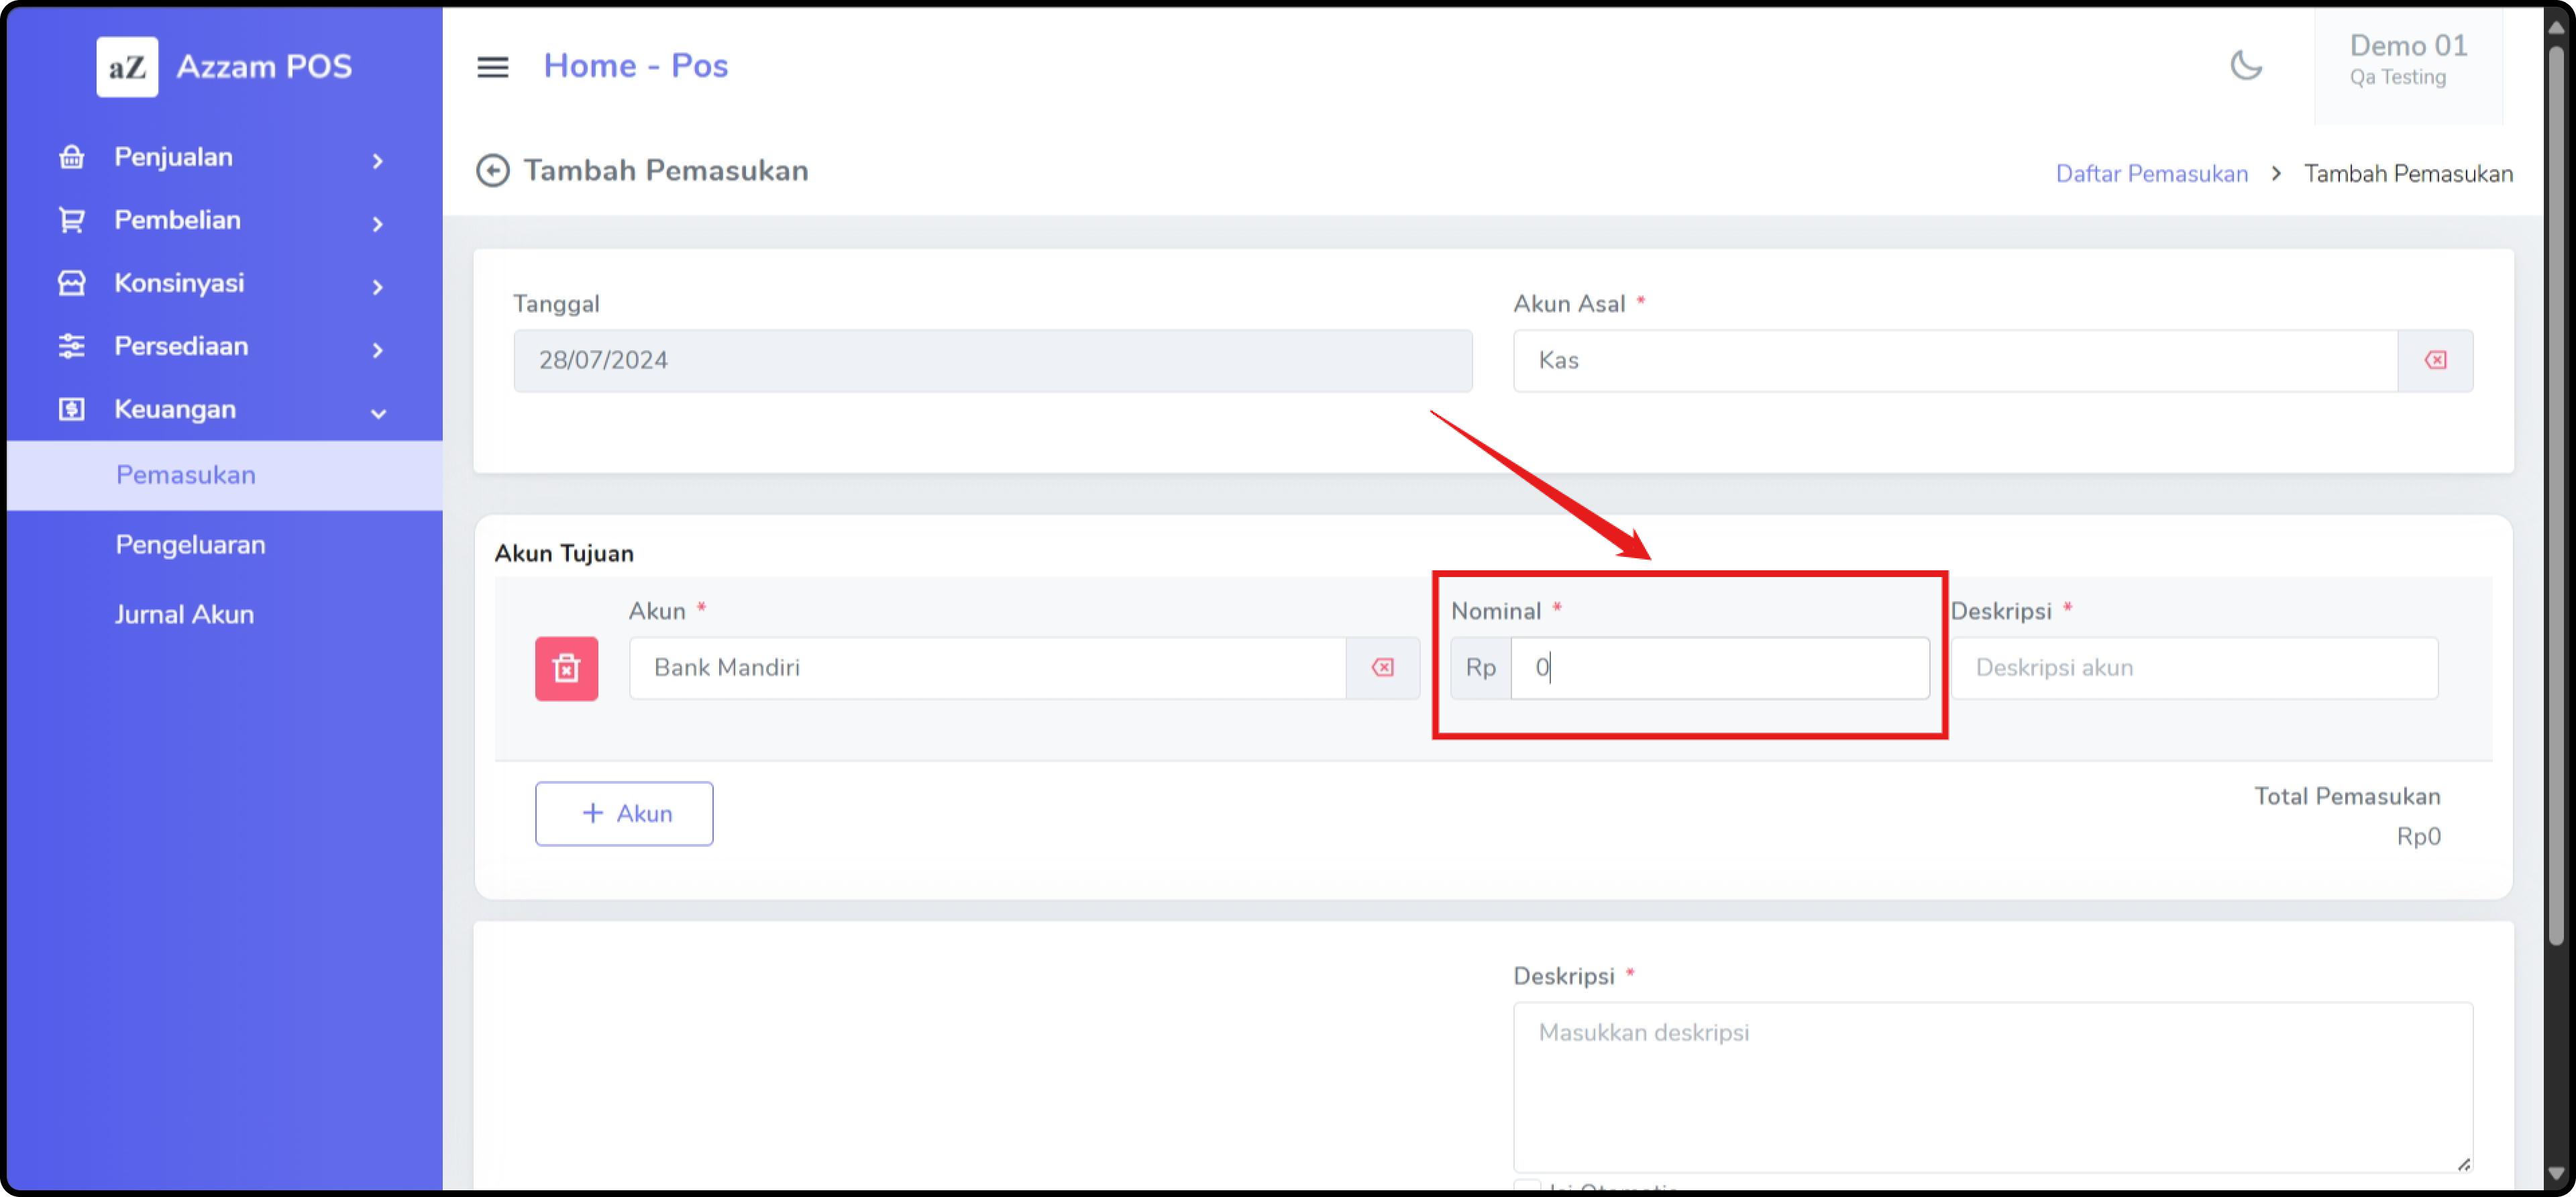Focus the Deskripsi akun input field
This screenshot has height=1197, width=2576.
2194,668
